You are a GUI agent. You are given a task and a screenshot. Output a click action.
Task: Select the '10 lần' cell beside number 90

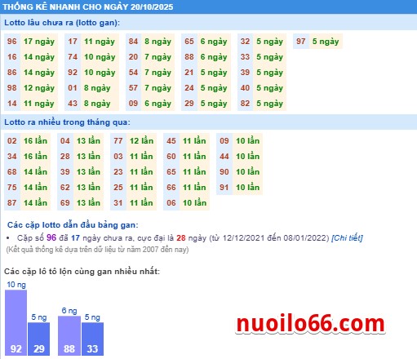[248, 172]
